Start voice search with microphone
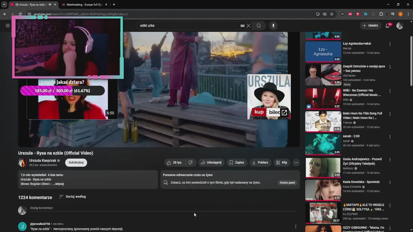Image resolution: width=413 pixels, height=232 pixels. click(x=273, y=25)
